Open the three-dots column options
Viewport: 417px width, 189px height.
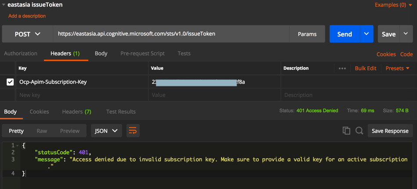click(342, 68)
